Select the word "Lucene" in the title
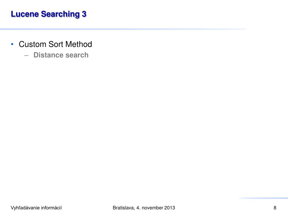The image size is (288, 216). coord(25,14)
